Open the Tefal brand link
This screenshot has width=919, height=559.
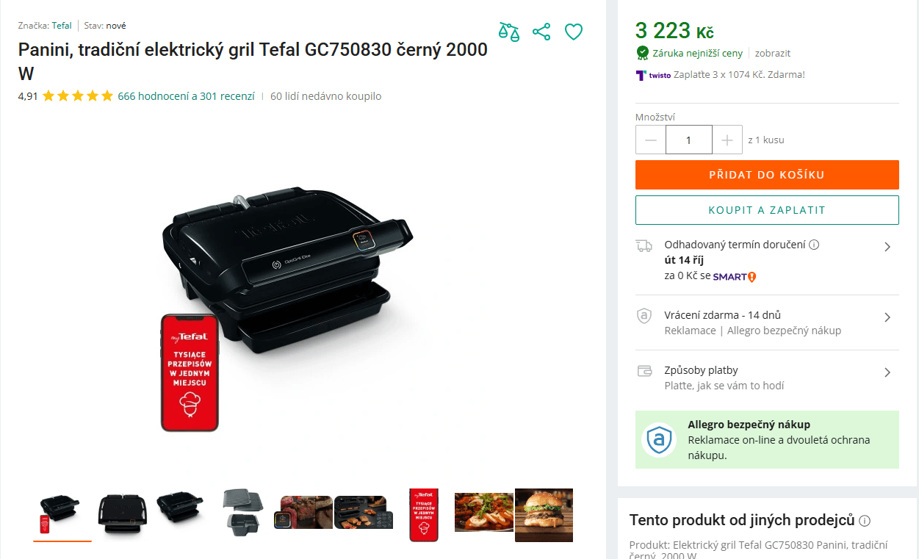point(62,26)
